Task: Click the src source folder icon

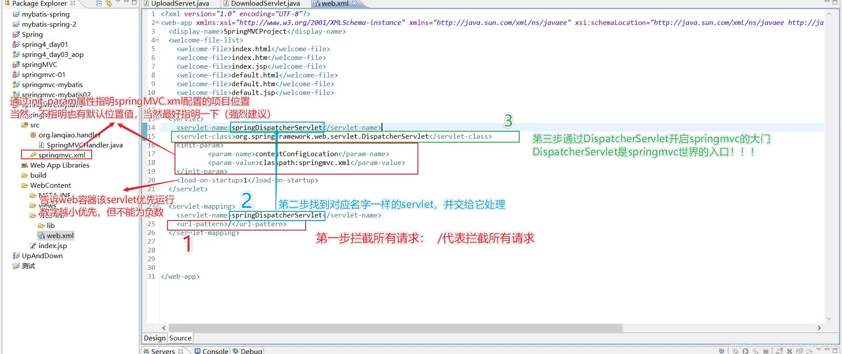Action: [x=25, y=125]
